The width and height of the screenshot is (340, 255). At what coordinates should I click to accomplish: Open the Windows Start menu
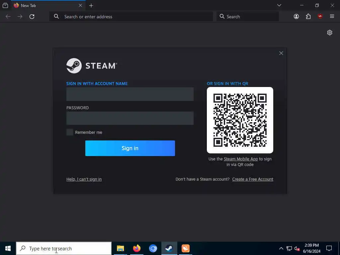click(x=8, y=248)
